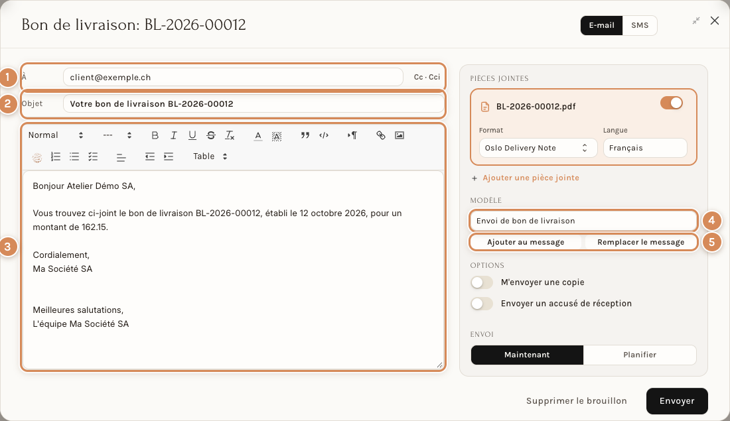This screenshot has height=421, width=730.
Task: Insert a code block
Action: click(x=324, y=135)
